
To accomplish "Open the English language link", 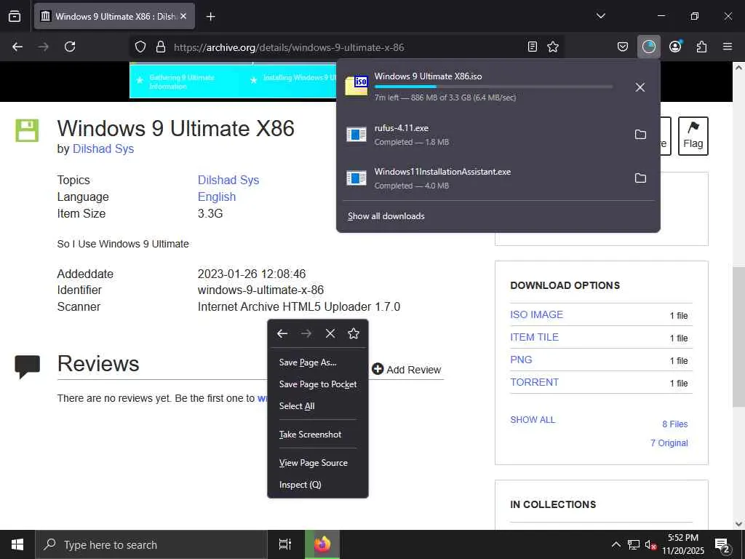I will point(217,197).
